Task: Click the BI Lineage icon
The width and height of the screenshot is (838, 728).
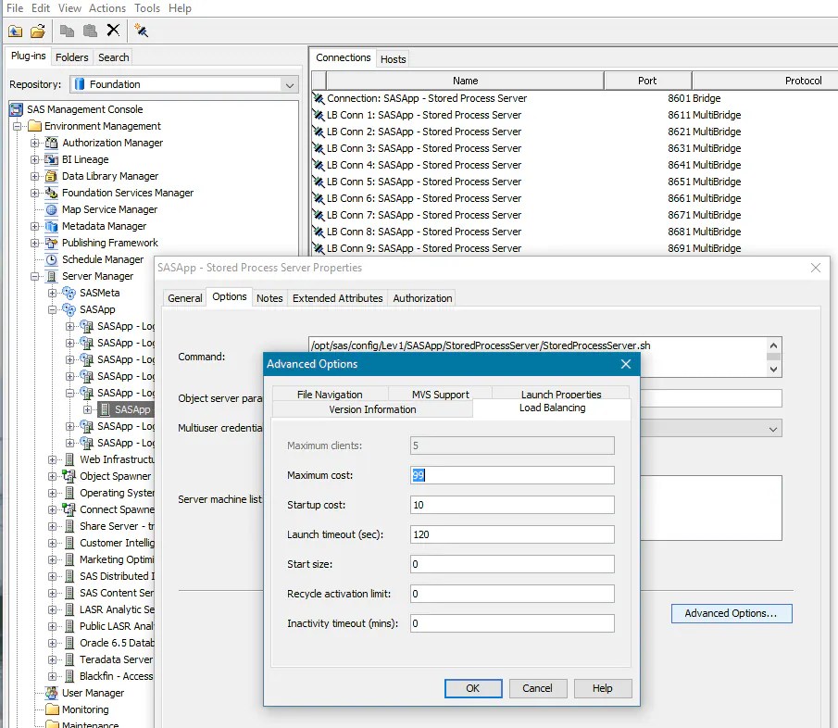Action: click(x=51, y=159)
